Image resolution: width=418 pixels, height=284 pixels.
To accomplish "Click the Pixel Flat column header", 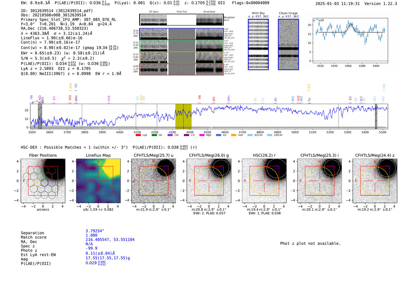I will (x=182, y=12).
